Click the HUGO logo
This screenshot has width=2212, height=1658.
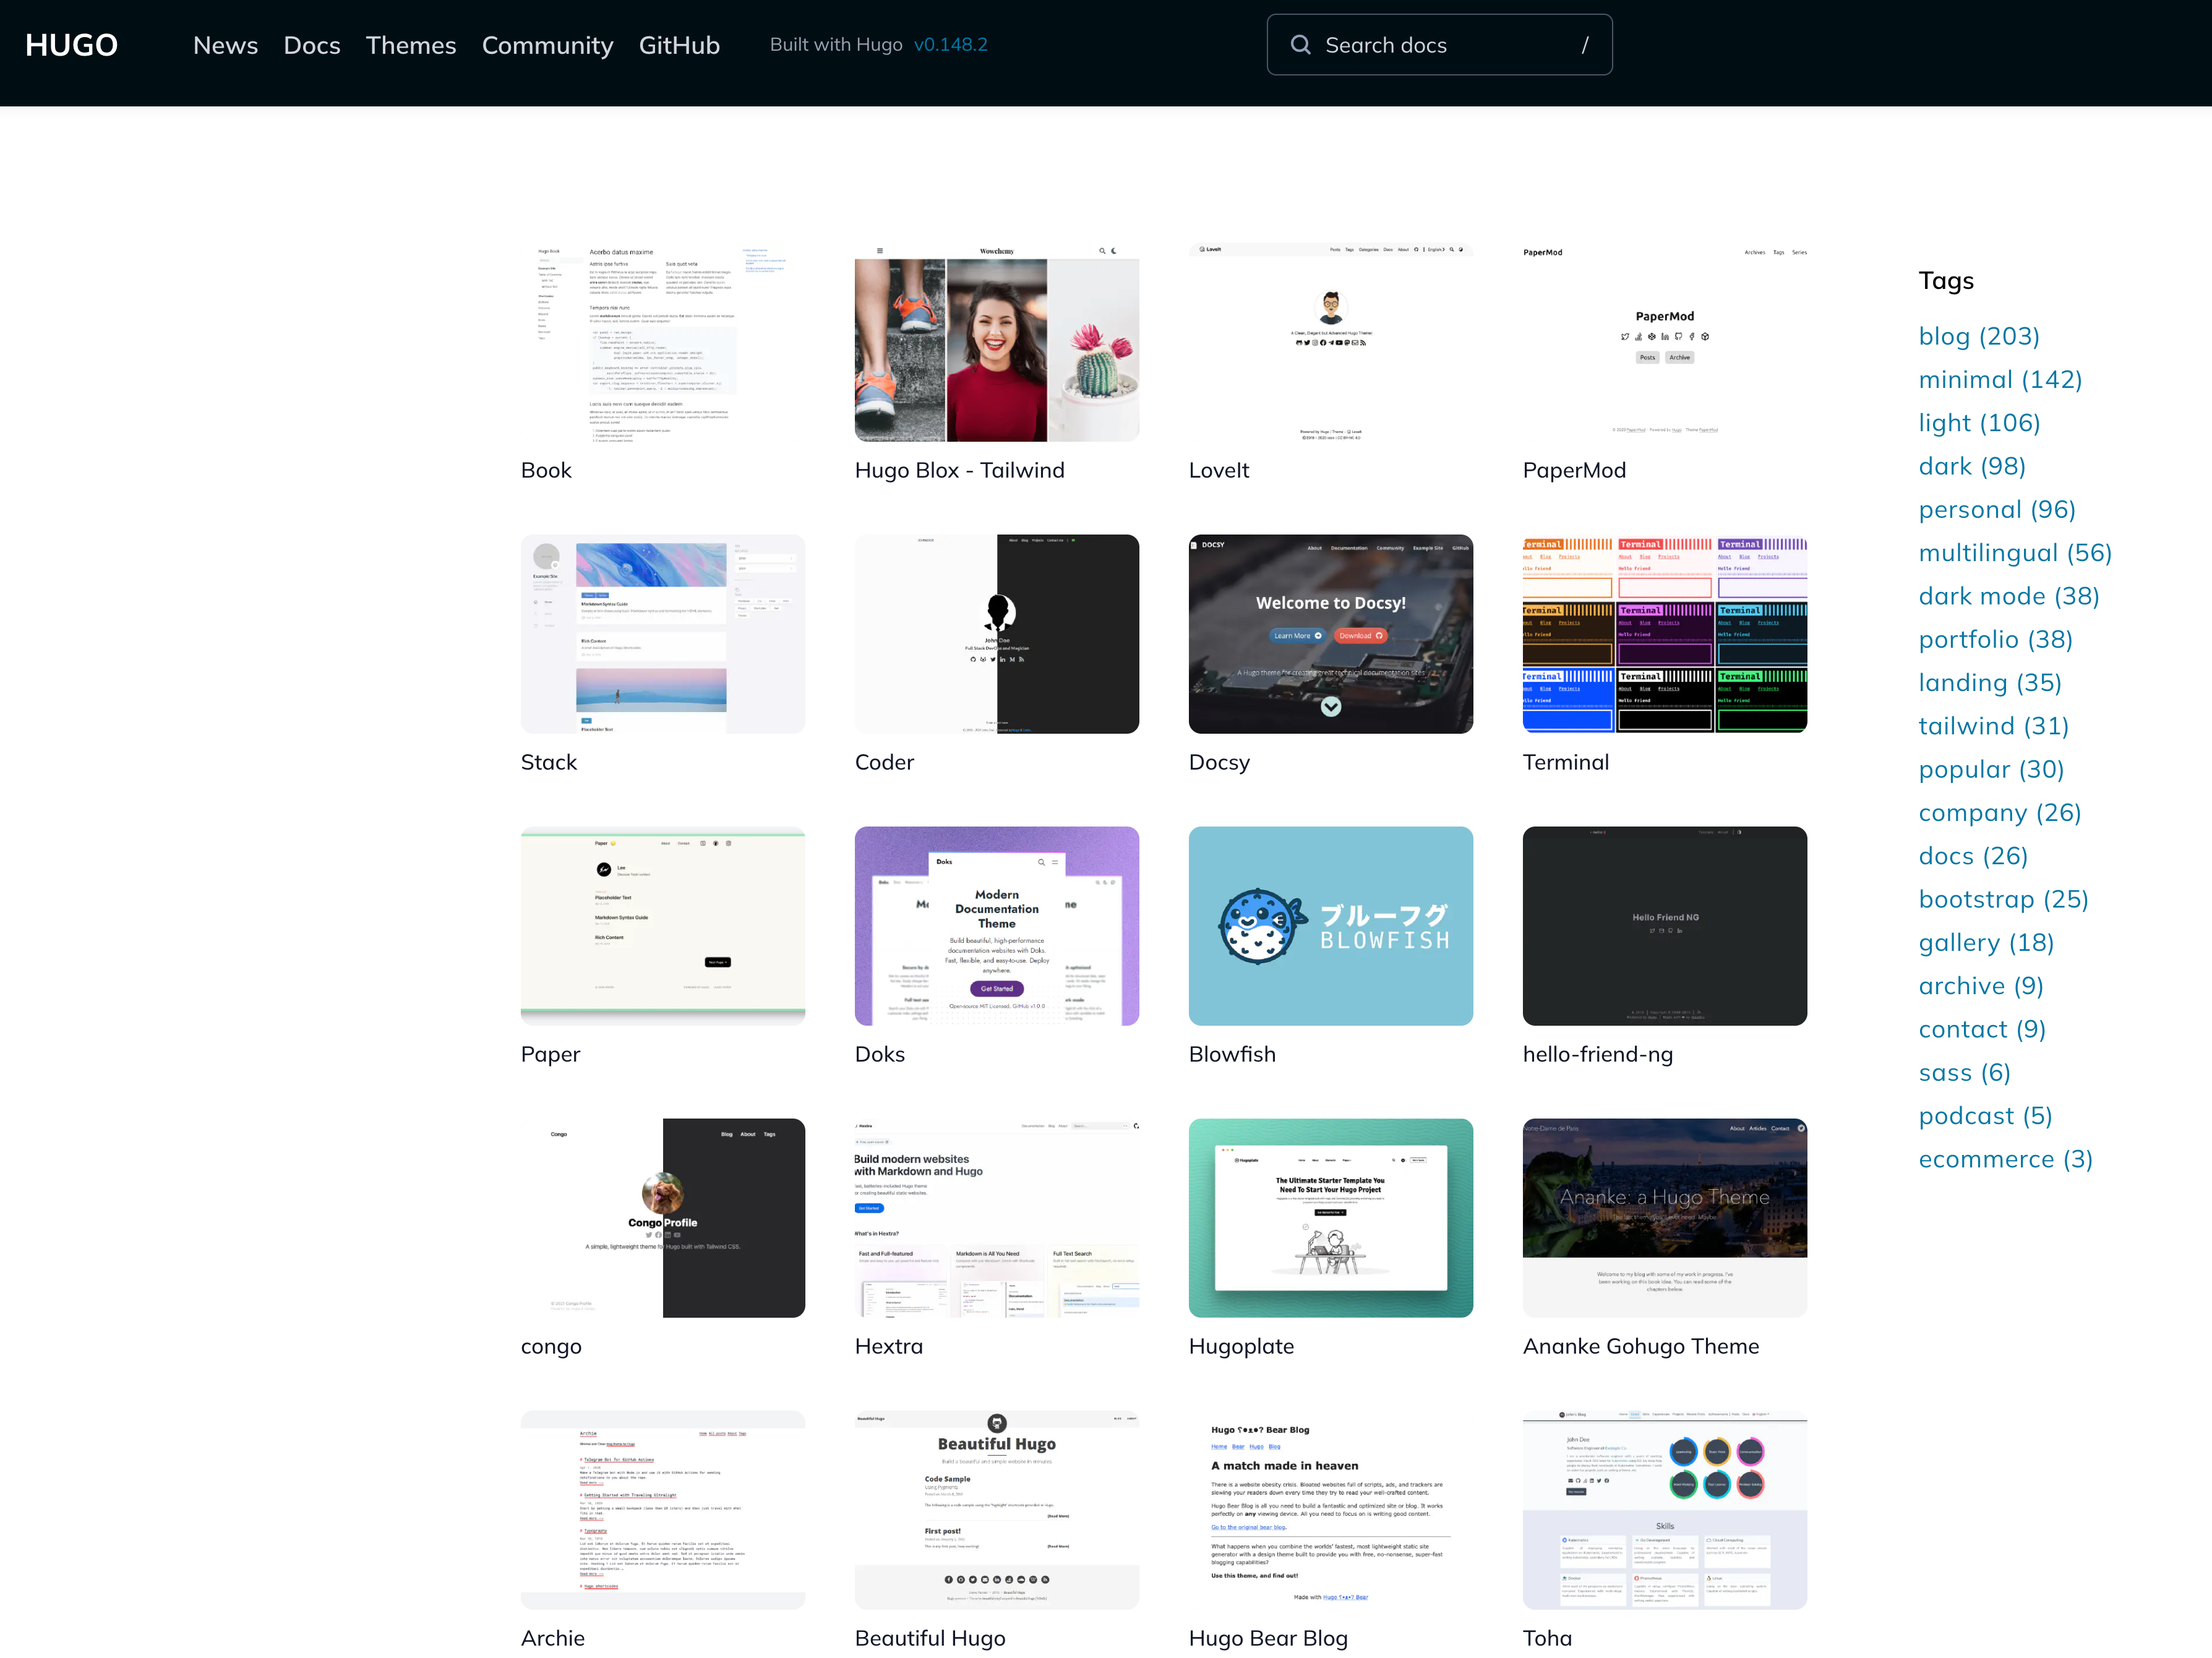pyautogui.click(x=70, y=44)
